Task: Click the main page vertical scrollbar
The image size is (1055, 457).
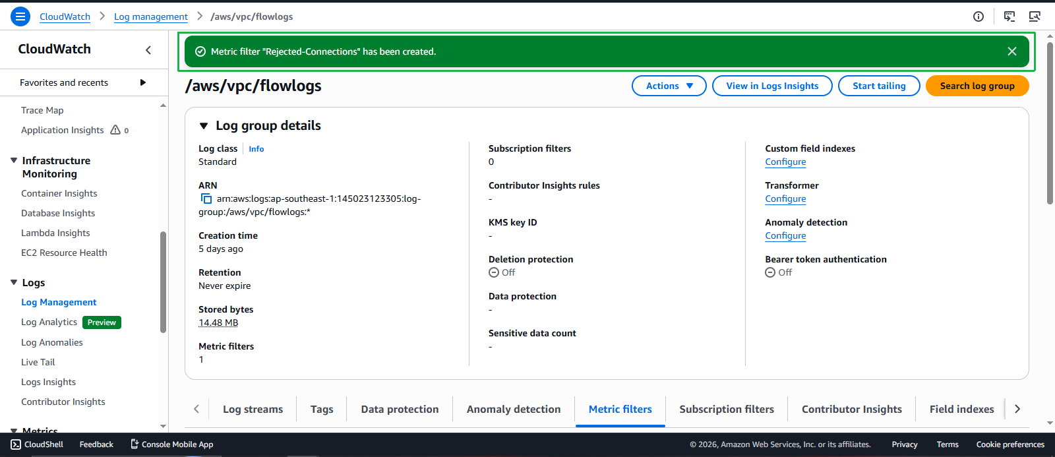Action: pyautogui.click(x=1050, y=123)
